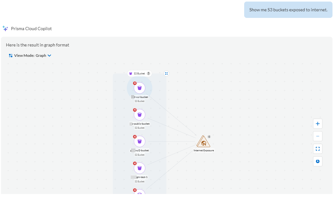
Task: Click the count badge 5 on S3 Bucket header
Action: (148, 73)
